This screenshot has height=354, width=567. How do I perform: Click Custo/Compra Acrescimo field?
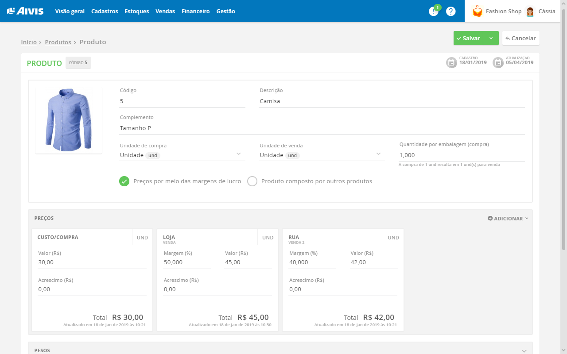[92, 289]
